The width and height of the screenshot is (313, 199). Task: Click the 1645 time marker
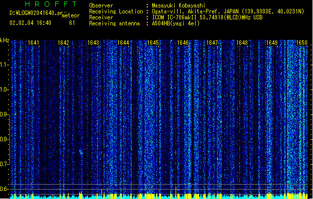(x=153, y=43)
